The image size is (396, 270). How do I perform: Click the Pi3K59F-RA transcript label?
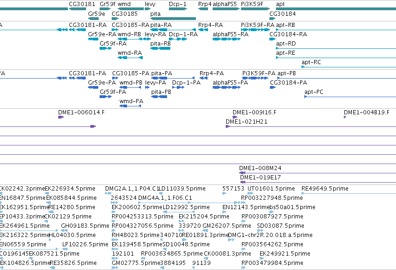click(258, 25)
